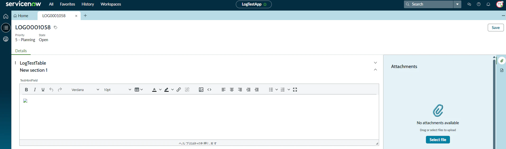The height and width of the screenshot is (149, 506).
Task: Open the History menu
Action: pos(88,4)
